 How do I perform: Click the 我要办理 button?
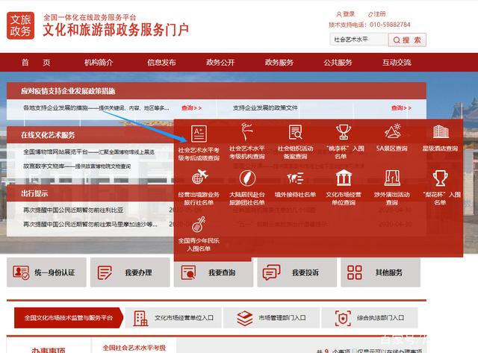[128, 273]
